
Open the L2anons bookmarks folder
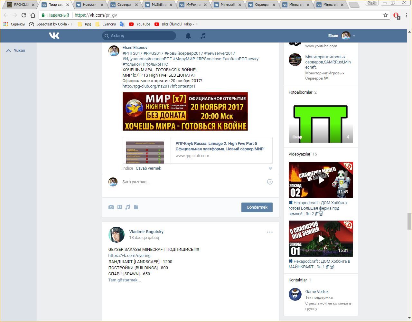pos(106,24)
